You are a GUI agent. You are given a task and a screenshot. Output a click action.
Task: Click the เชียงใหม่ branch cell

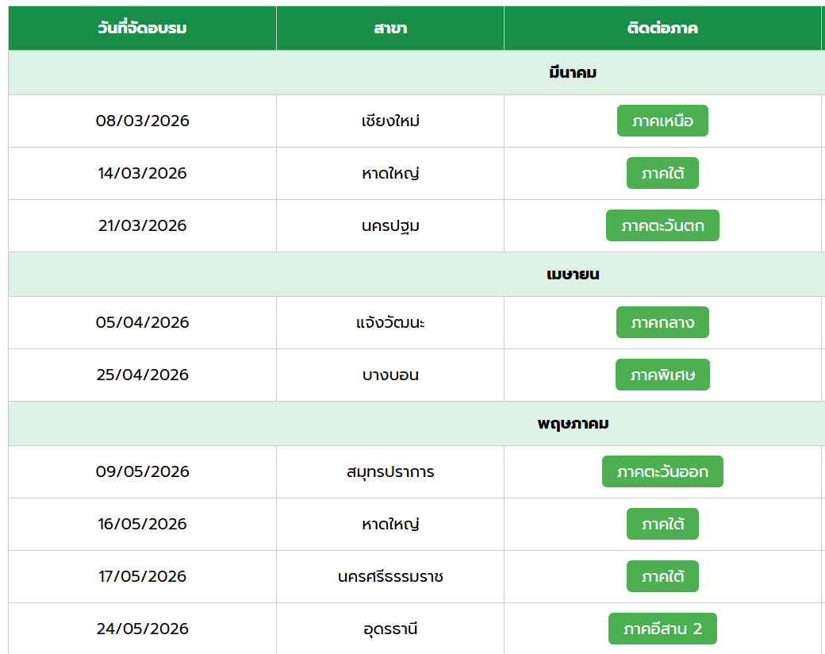(x=390, y=121)
